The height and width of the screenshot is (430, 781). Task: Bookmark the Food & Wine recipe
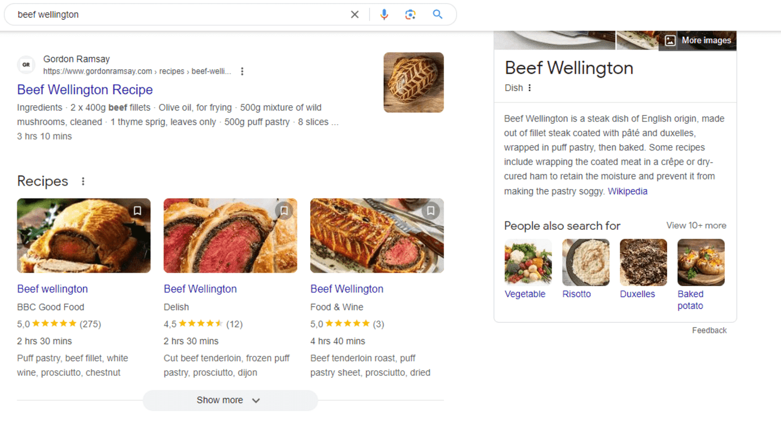point(431,210)
